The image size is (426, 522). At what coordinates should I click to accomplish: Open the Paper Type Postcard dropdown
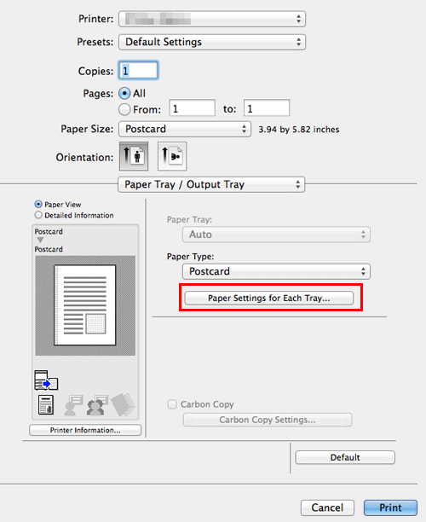click(276, 271)
